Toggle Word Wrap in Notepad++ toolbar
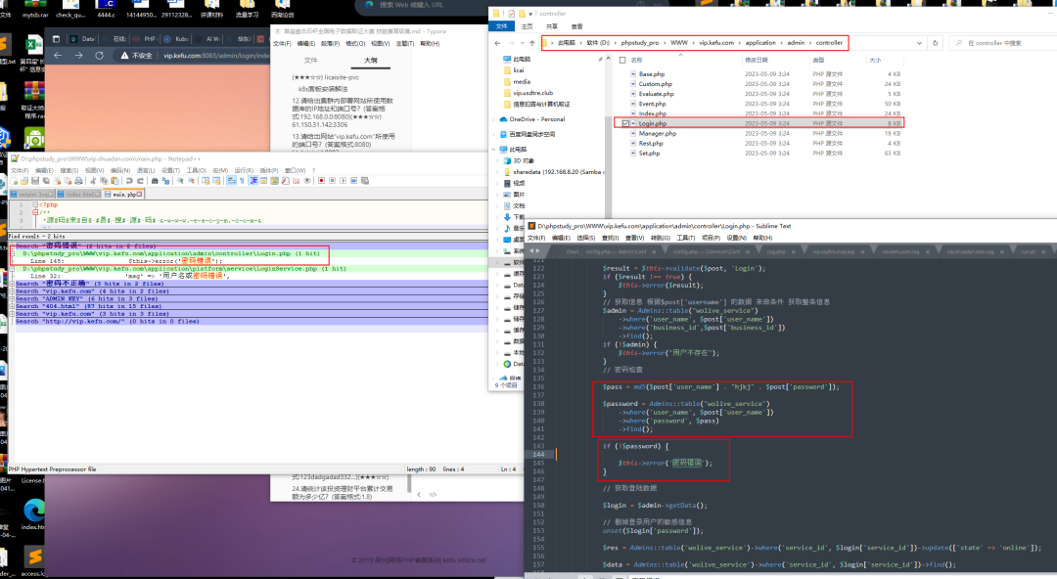 coord(231,181)
